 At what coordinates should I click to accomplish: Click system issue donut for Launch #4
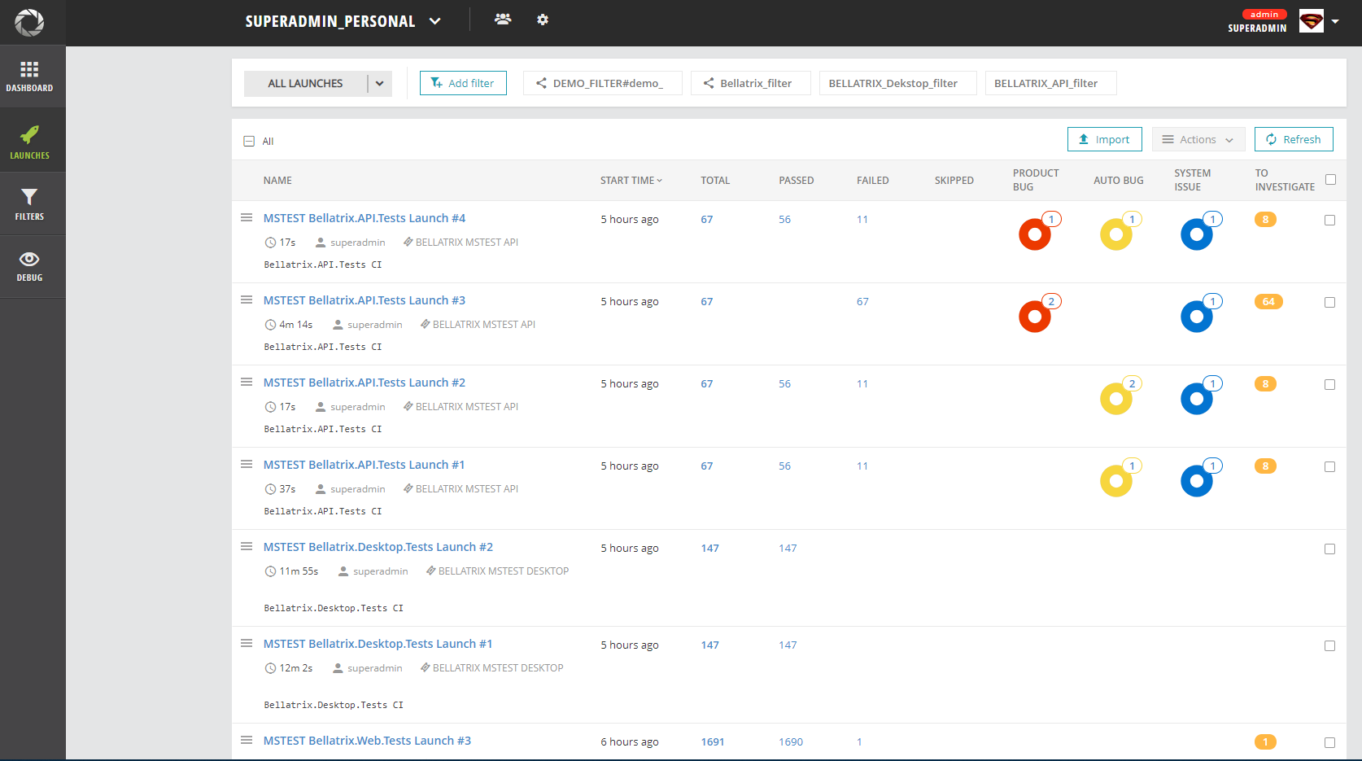pyautogui.click(x=1197, y=234)
